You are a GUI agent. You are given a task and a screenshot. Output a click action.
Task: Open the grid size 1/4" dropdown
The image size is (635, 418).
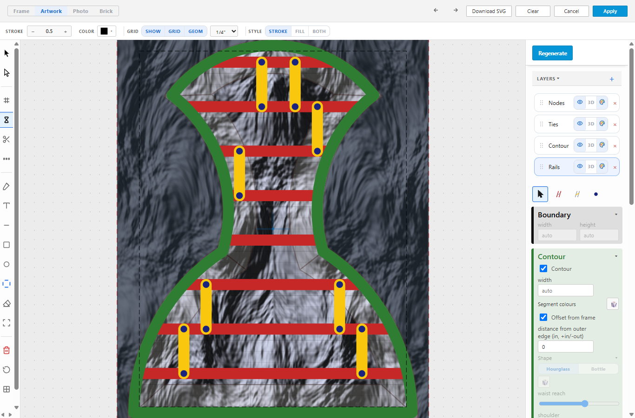pyautogui.click(x=224, y=31)
